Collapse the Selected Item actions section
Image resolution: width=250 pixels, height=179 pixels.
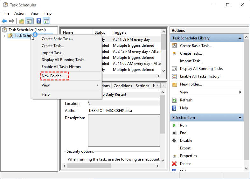pyautogui.click(x=240, y=118)
